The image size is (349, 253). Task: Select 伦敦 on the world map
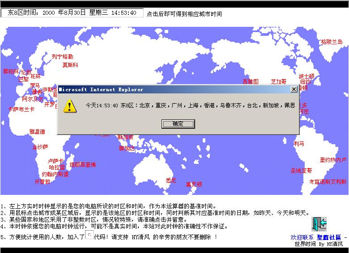point(26,72)
